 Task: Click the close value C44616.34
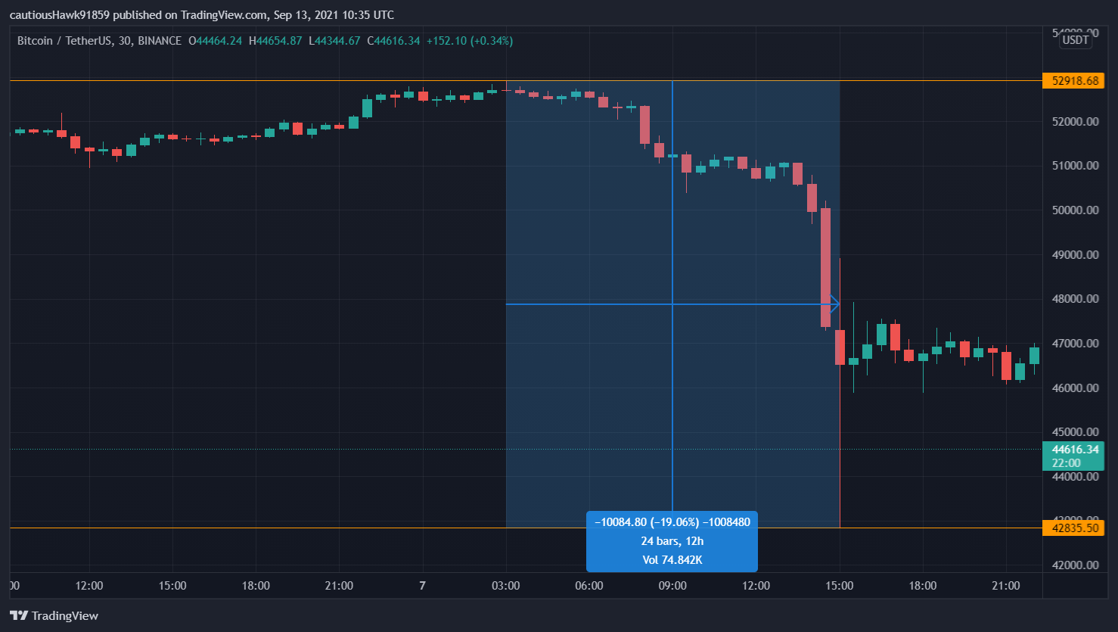tap(393, 40)
